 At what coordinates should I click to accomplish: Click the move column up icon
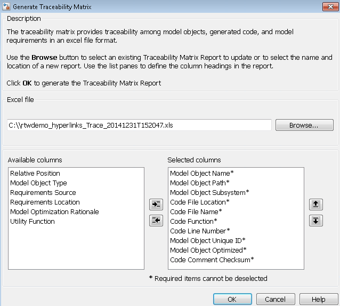(x=316, y=204)
